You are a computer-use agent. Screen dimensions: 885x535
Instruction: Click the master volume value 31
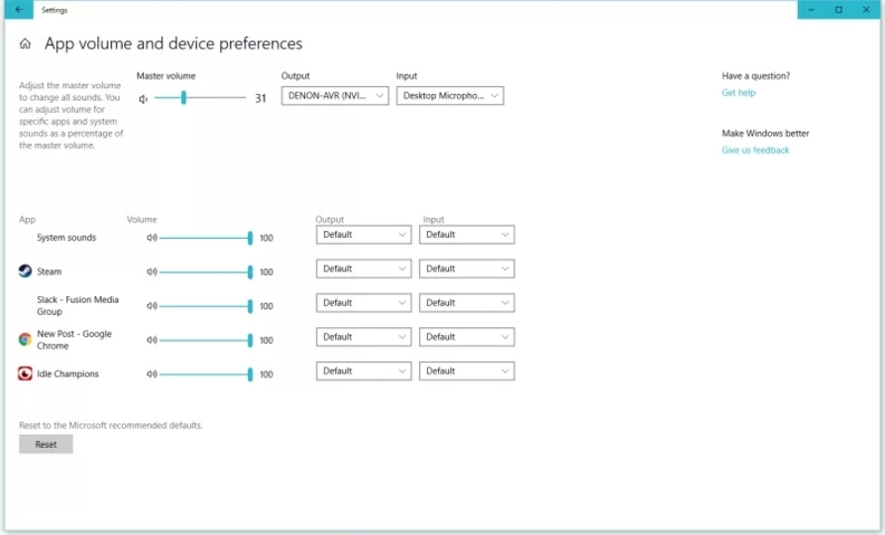[261, 98]
